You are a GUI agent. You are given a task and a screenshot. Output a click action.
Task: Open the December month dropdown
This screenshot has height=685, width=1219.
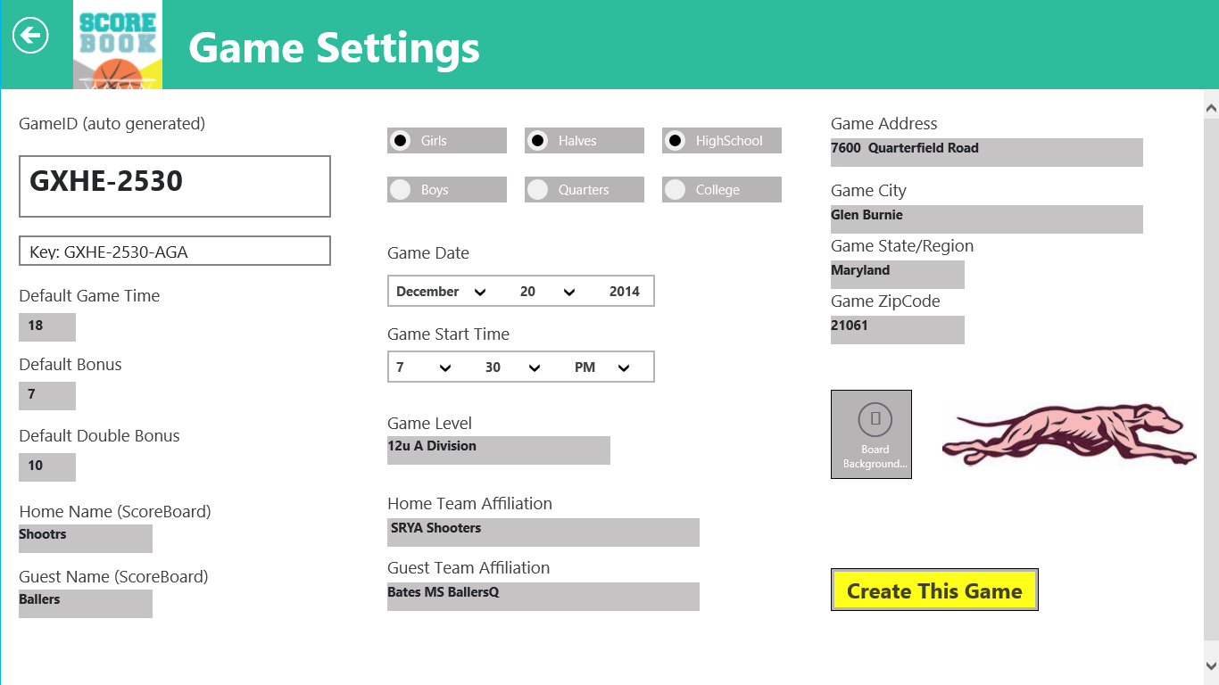click(x=442, y=292)
